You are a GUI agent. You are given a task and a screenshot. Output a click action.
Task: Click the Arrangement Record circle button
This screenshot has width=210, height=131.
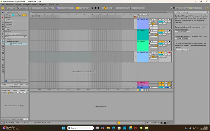98,8
